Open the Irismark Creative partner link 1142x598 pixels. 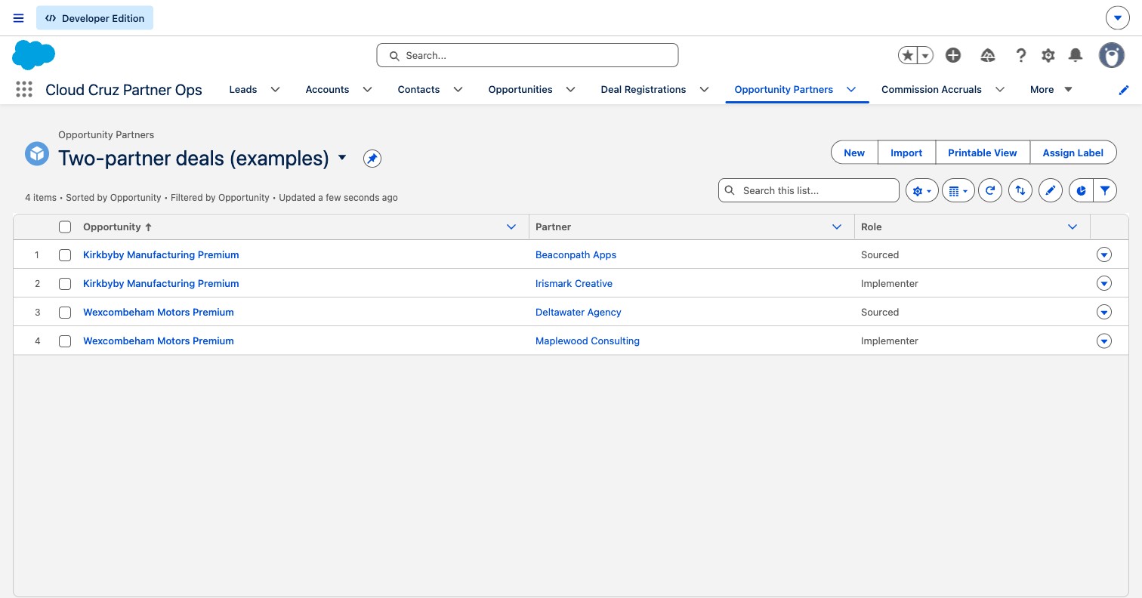click(x=574, y=284)
